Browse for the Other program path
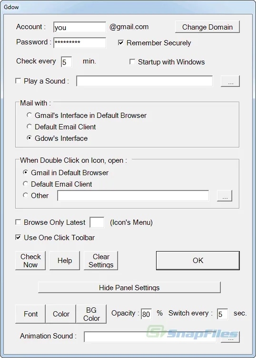256x358 pixels. [225, 196]
